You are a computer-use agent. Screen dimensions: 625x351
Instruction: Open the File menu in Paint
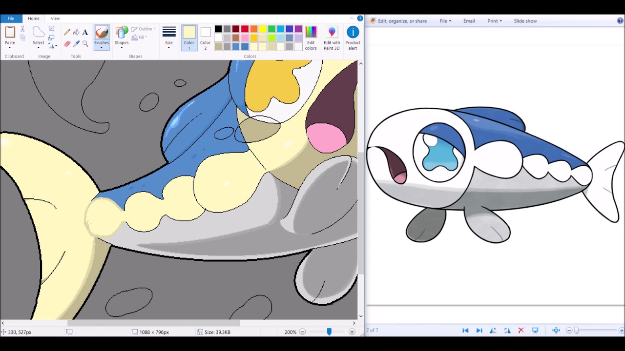(x=11, y=19)
